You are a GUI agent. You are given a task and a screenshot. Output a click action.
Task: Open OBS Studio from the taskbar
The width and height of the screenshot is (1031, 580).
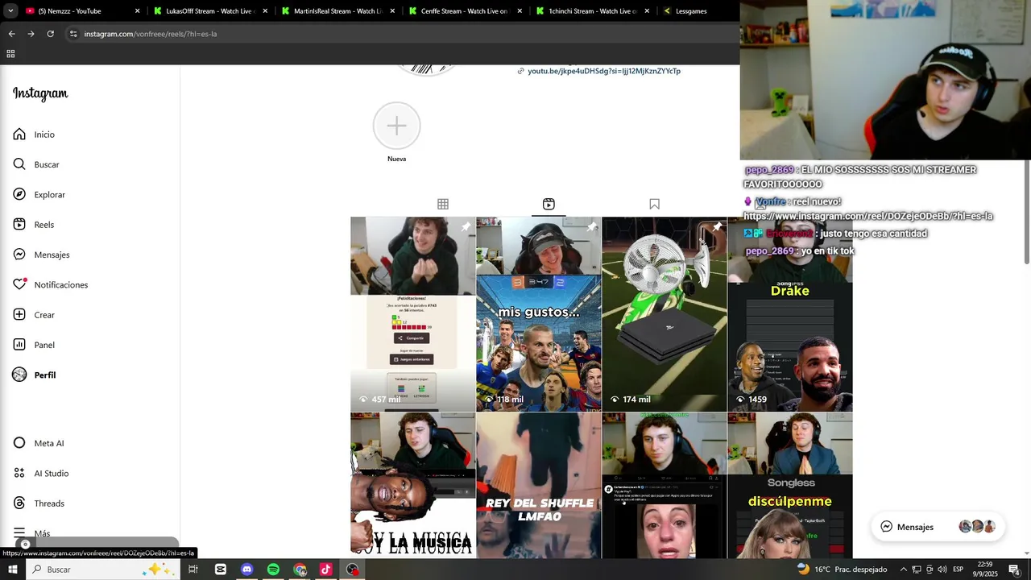tap(353, 570)
